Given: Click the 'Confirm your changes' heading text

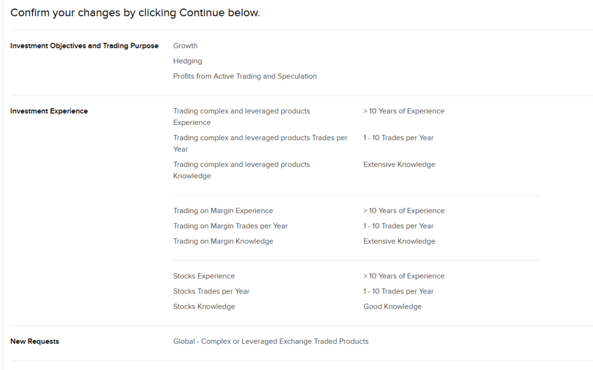Looking at the screenshot, I should pos(135,13).
